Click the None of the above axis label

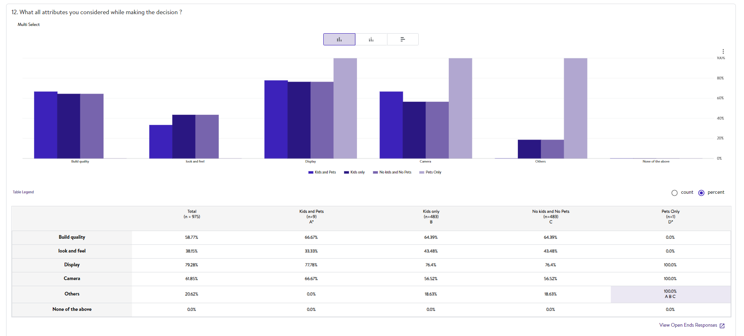point(656,161)
